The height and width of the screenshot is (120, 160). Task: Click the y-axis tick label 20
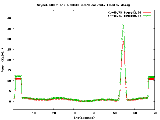click(x=9, y=60)
